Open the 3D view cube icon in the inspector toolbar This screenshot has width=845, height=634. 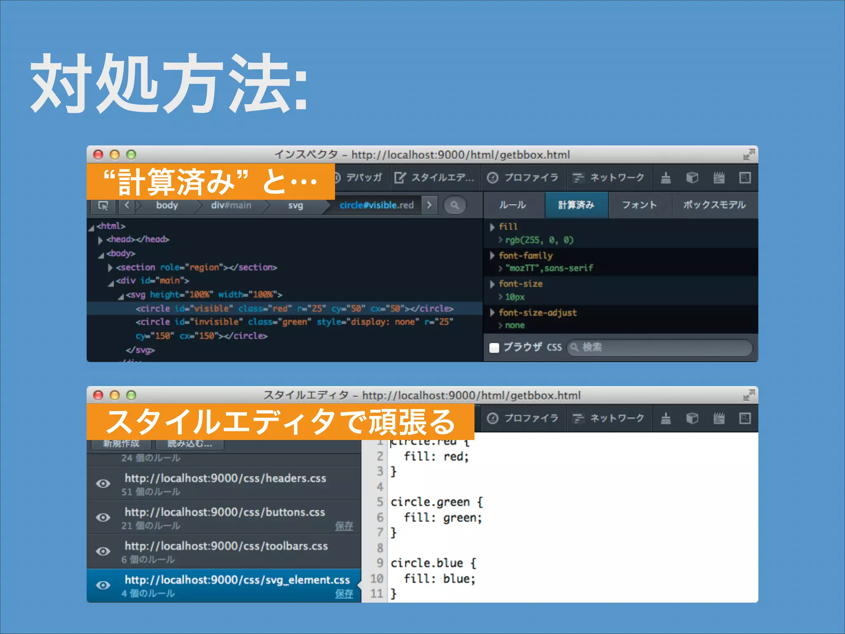692,178
